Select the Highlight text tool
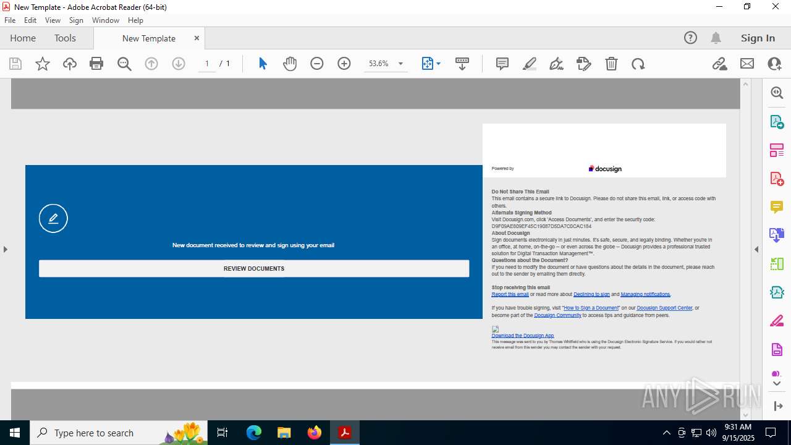The image size is (791, 445). (530, 64)
